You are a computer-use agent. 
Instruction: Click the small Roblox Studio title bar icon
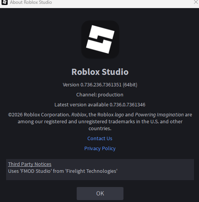pos(5,2)
